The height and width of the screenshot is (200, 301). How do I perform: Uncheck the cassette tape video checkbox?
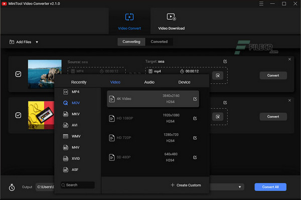(18, 115)
